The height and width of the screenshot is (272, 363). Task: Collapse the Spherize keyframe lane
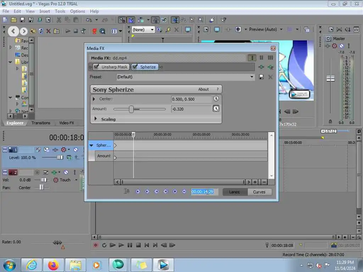pyautogui.click(x=91, y=146)
